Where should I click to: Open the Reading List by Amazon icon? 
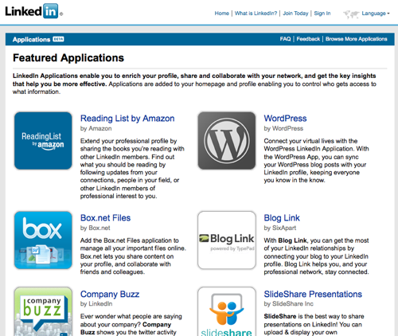pyautogui.click(x=43, y=141)
